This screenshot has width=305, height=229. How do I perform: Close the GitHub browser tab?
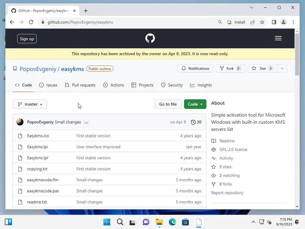pyautogui.click(x=74, y=11)
